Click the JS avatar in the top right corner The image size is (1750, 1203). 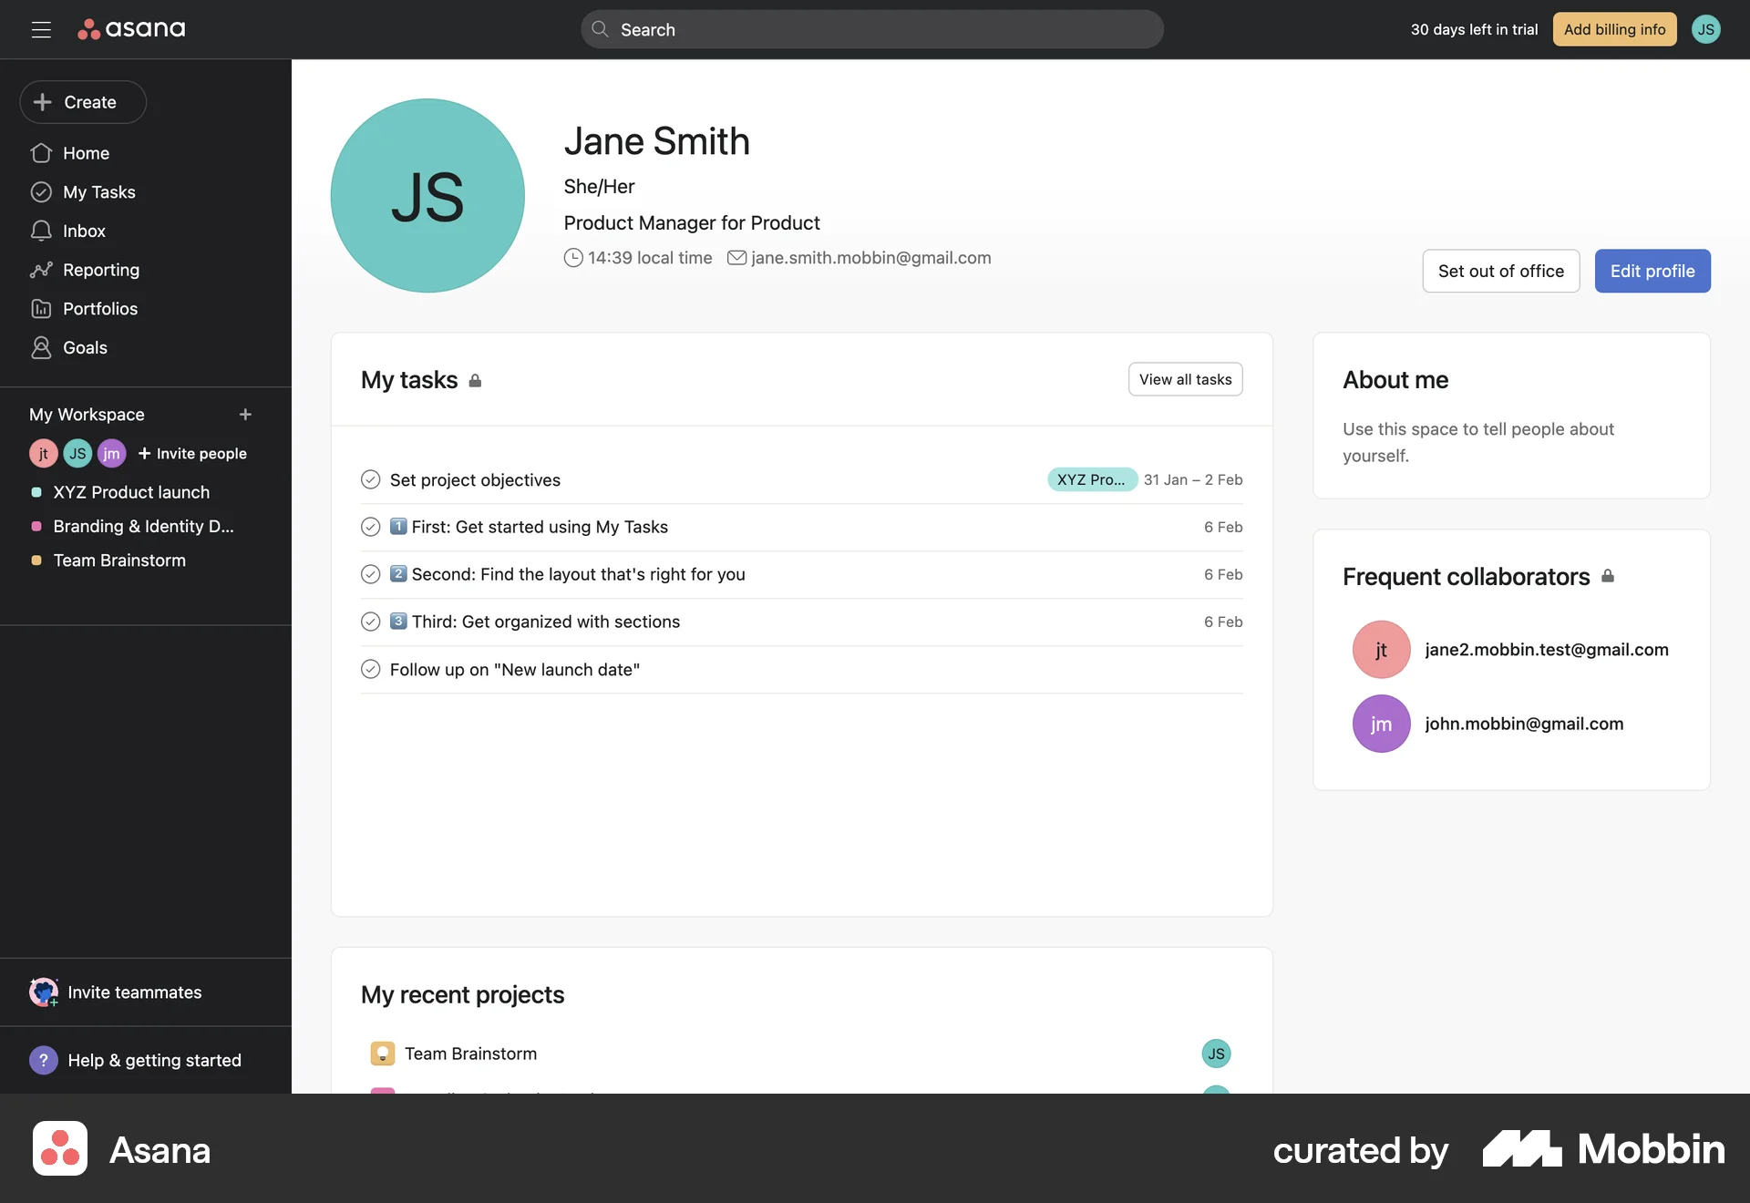tap(1706, 29)
